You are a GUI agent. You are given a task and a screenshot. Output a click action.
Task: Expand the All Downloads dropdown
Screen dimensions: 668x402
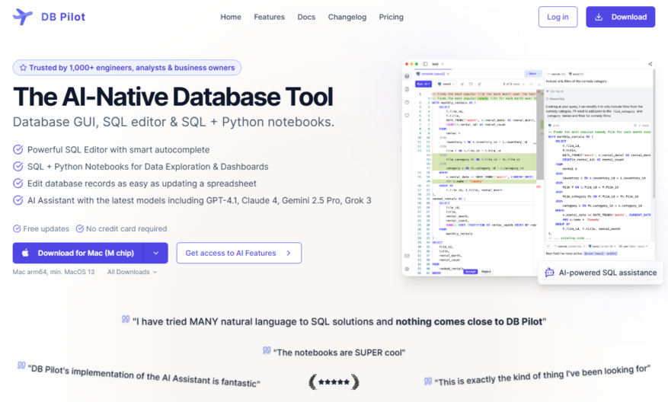[132, 272]
